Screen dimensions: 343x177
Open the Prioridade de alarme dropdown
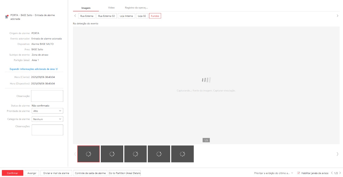click(47, 111)
